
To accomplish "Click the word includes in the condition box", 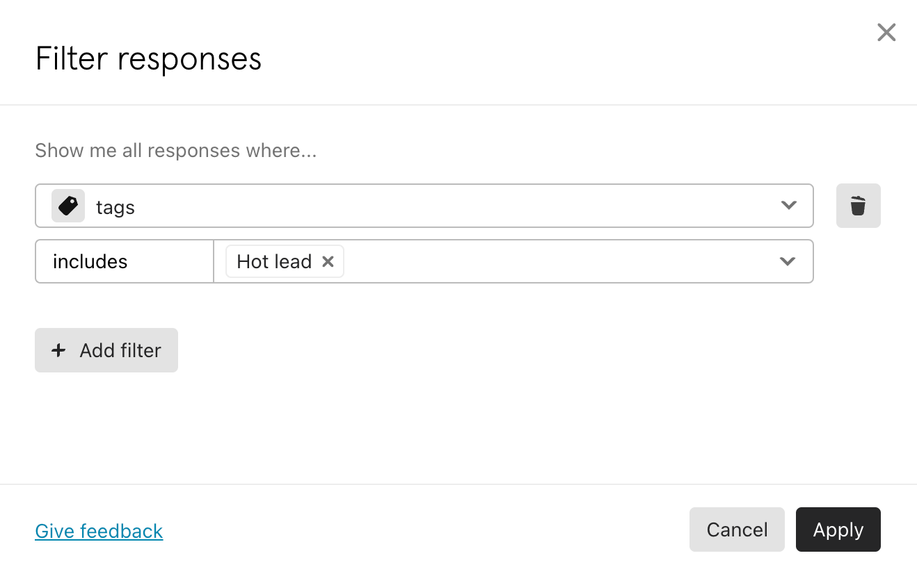I will coord(90,261).
